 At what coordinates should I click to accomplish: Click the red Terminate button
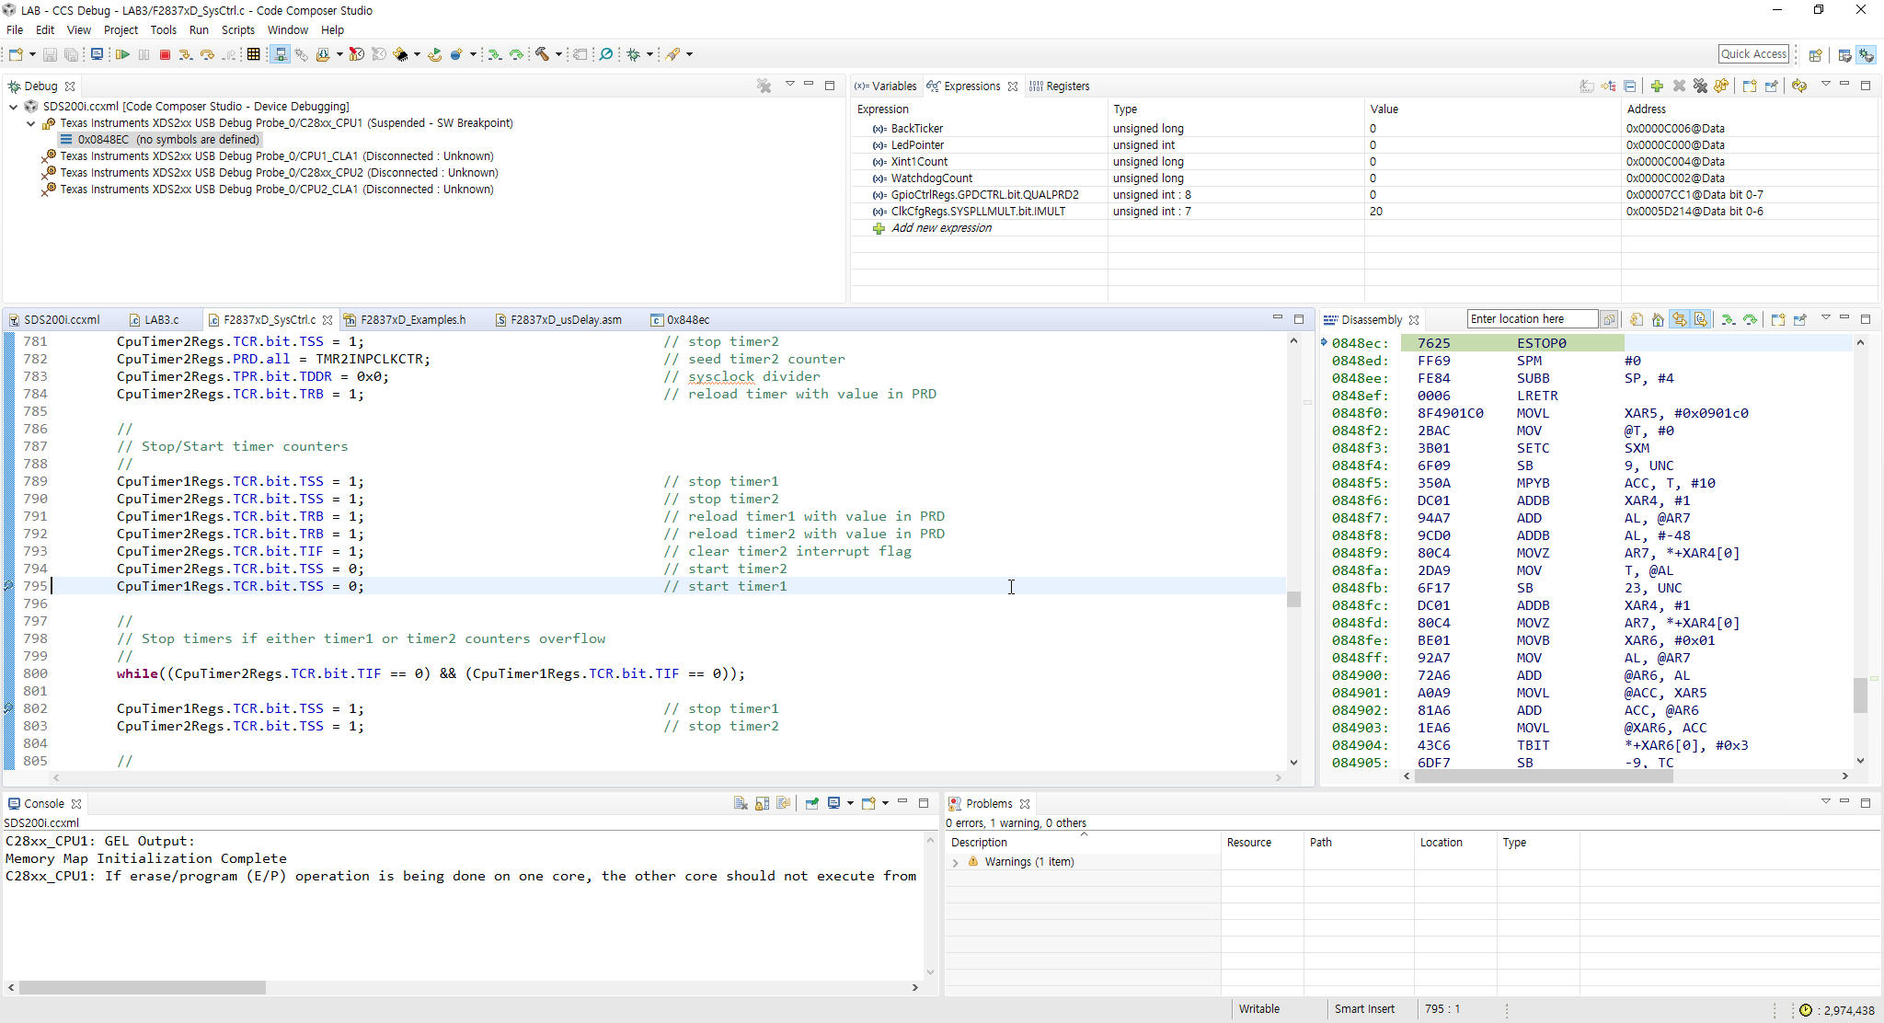click(165, 55)
